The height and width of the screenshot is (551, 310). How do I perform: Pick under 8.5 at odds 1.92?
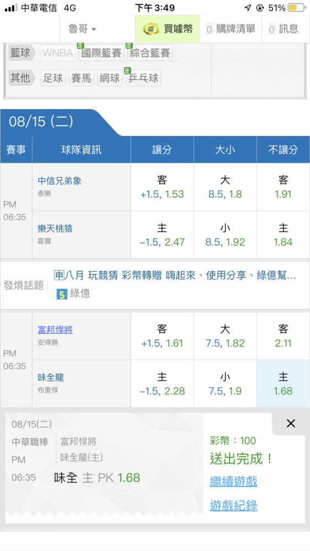pos(225,235)
